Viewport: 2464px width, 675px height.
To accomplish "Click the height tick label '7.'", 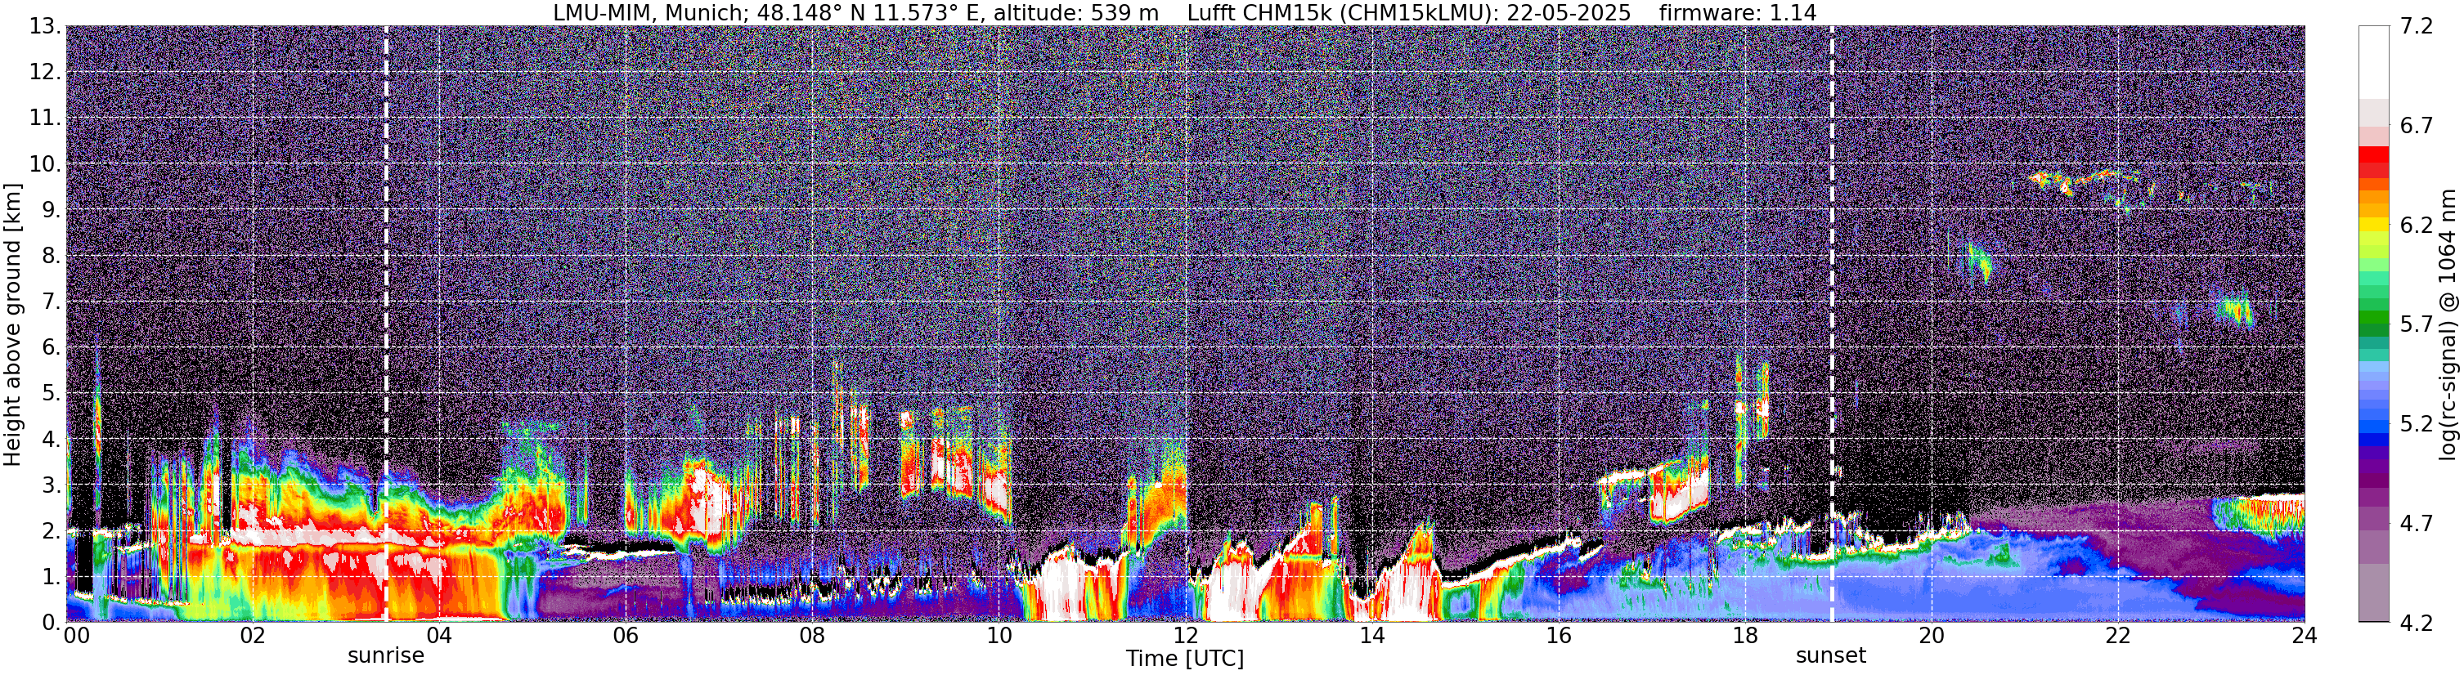I will 52,302.
